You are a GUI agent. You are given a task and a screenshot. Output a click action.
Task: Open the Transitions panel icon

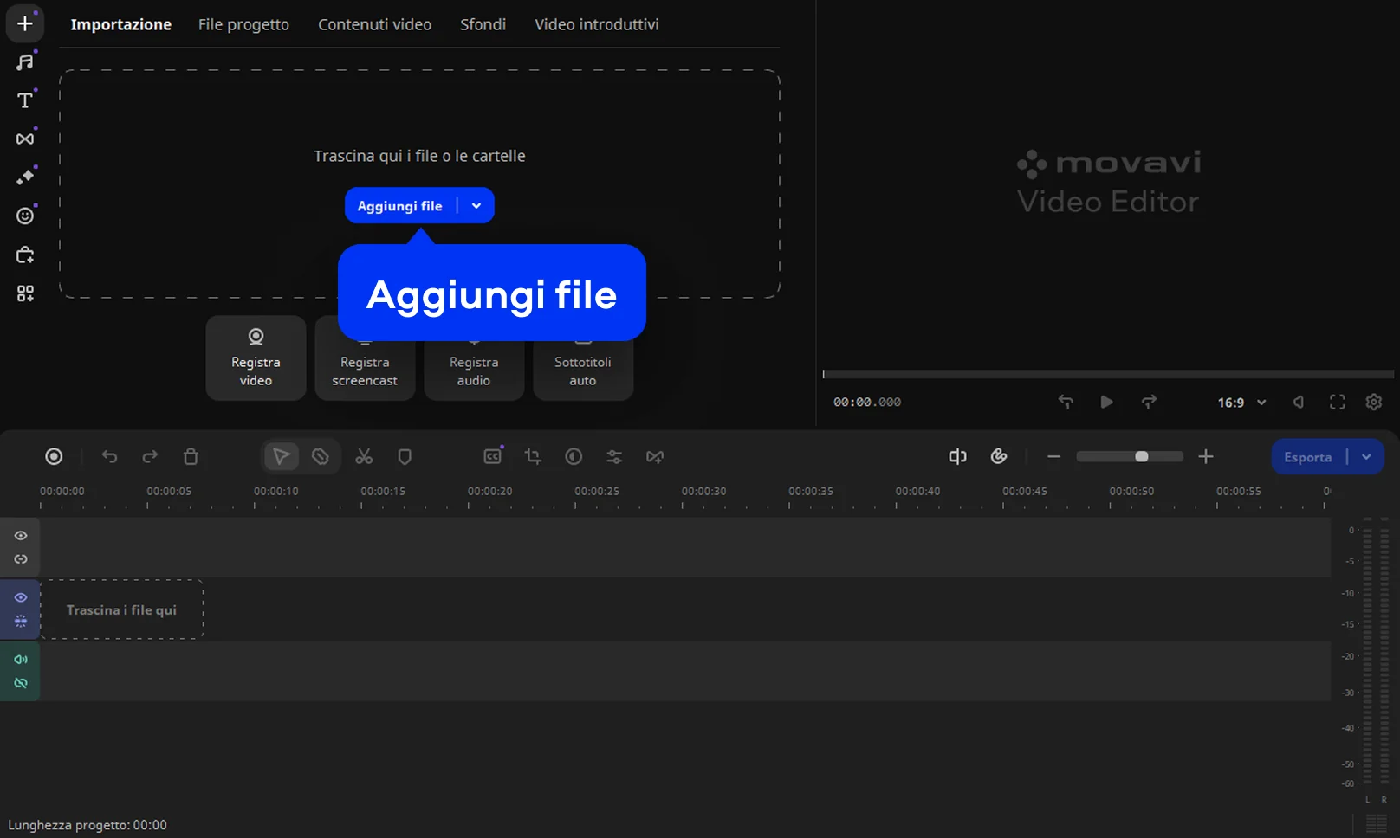click(x=25, y=139)
